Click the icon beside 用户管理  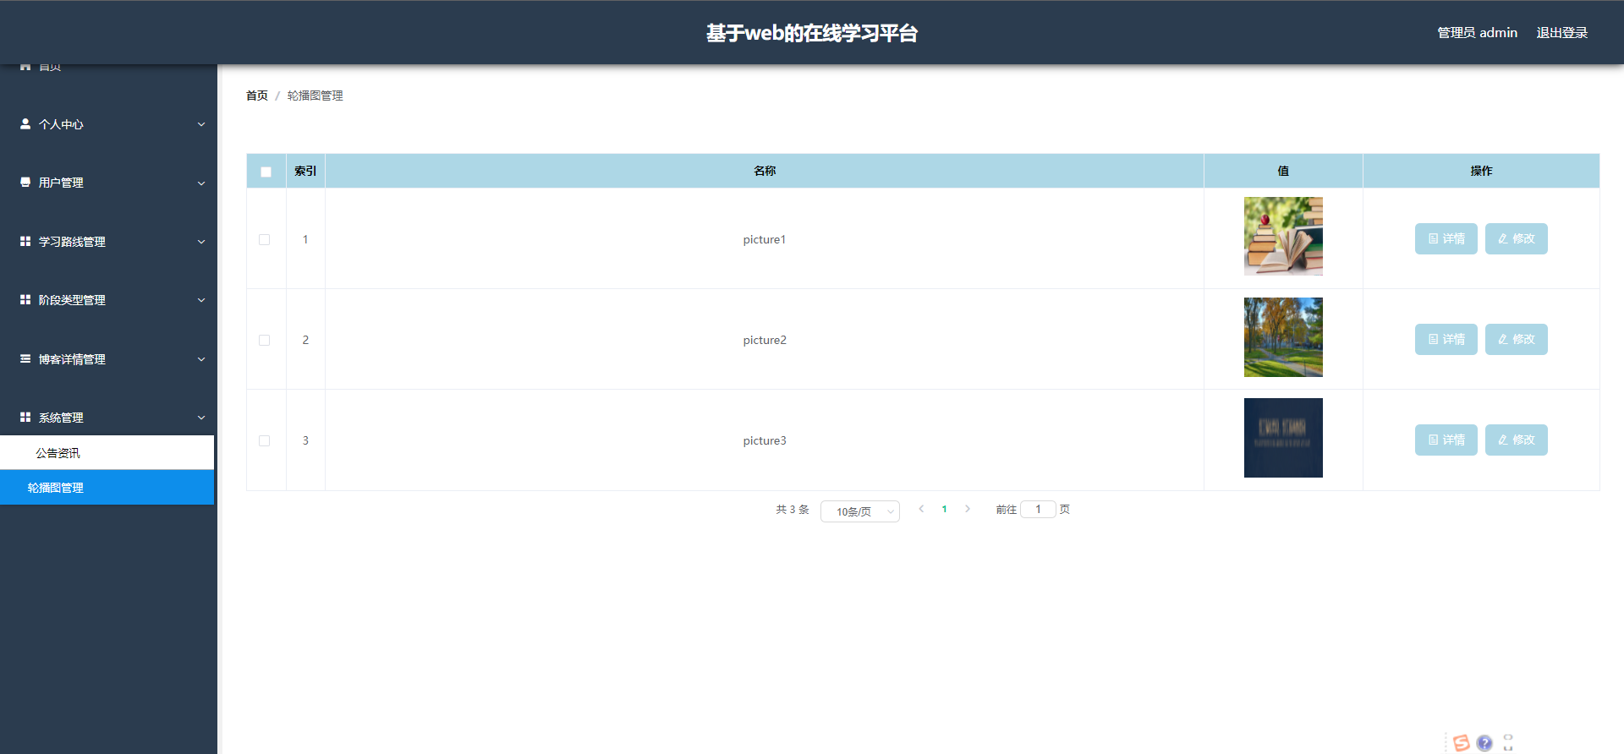25,182
